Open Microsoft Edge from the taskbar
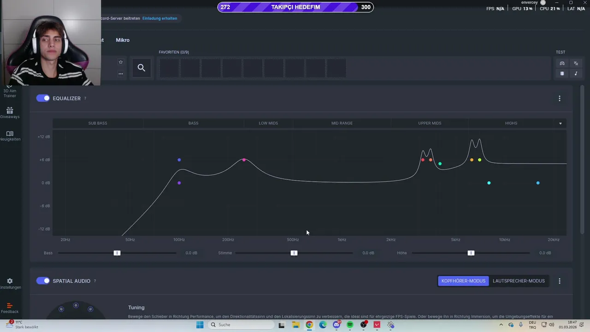 [323, 325]
